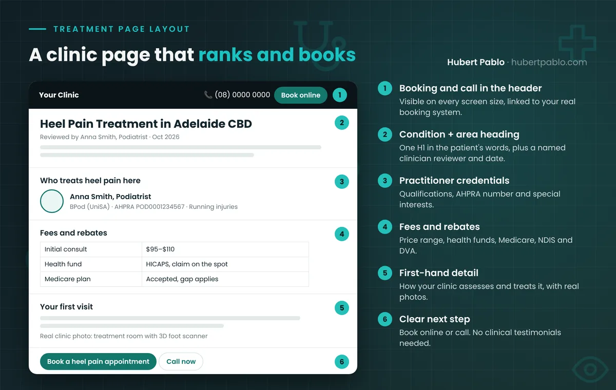616x390 pixels.
Task: Click the Book online or call description
Action: 480,338
